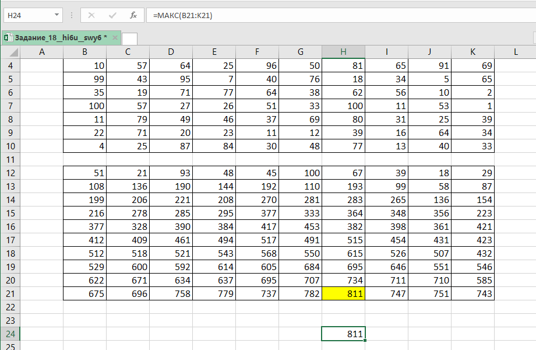
Task: Select cell K21 containing 743
Action: coord(472,293)
